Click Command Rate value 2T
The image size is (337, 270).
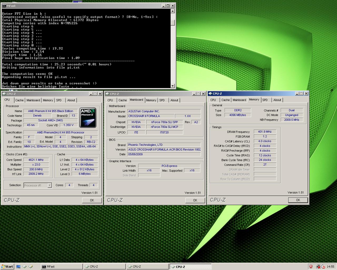pyautogui.click(x=265, y=165)
